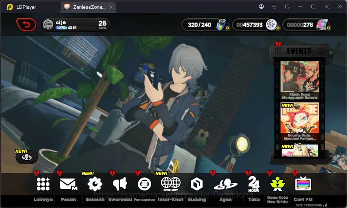Image resolution: width=347 pixels, height=208 pixels.
Task: Open Kisah Rasa Menggugah Selera event
Action: coord(300,80)
